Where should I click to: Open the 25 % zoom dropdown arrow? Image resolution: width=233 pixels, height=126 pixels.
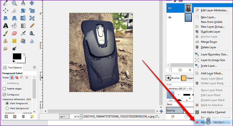tap(81, 117)
